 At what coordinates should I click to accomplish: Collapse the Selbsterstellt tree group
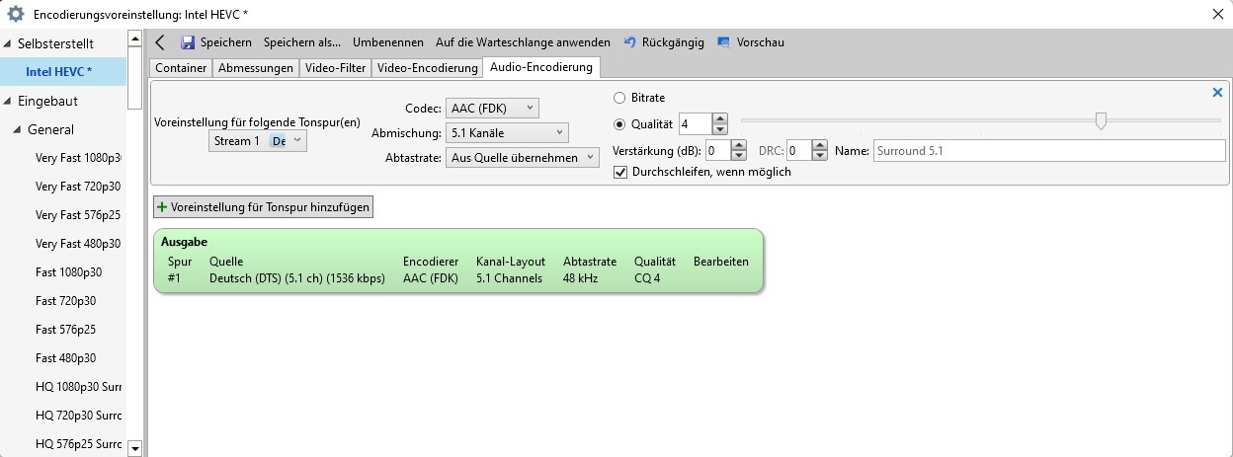coord(8,43)
